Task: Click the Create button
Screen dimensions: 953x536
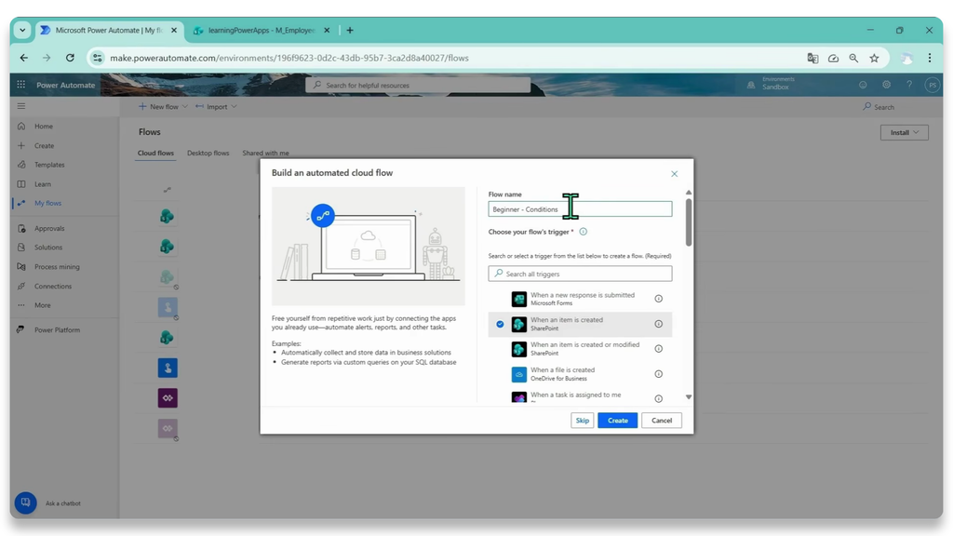Action: (618, 421)
